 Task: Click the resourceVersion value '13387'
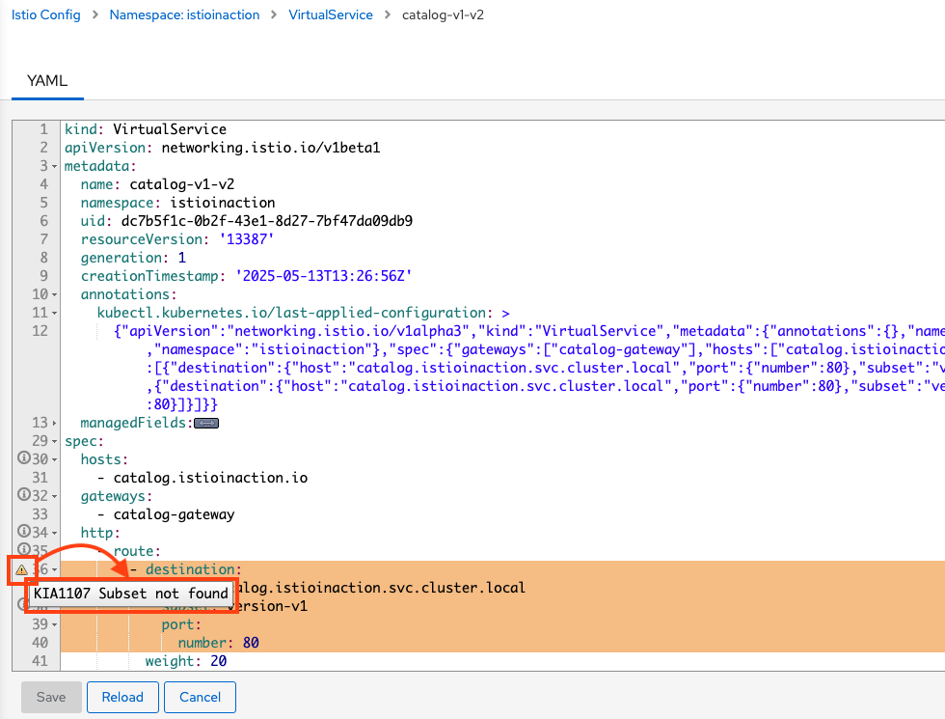click(x=247, y=239)
